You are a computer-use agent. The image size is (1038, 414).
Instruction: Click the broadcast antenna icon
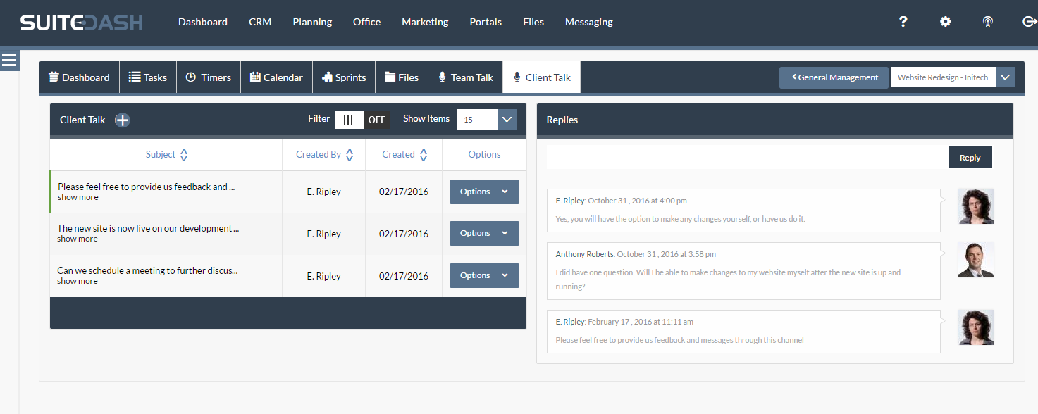[x=988, y=22]
